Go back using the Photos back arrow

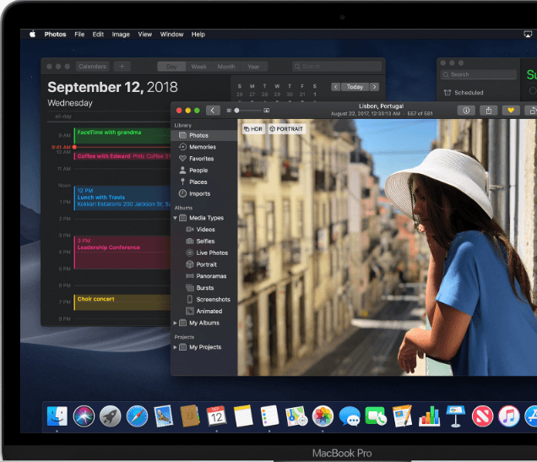tap(213, 110)
